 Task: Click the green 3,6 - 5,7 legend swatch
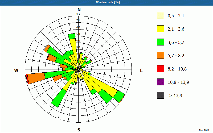pos(161,42)
